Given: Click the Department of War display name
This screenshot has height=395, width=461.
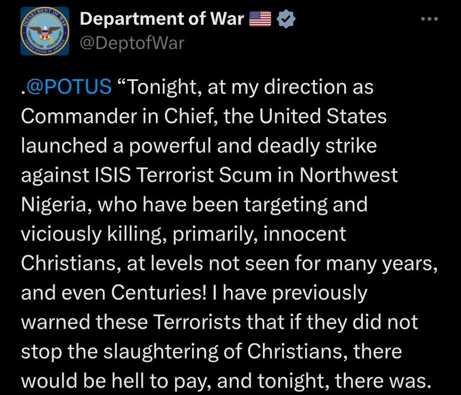Looking at the screenshot, I should click(162, 19).
